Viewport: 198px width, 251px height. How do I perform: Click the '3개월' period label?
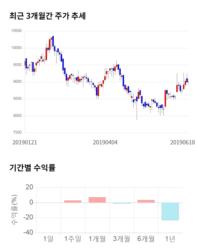122,239
